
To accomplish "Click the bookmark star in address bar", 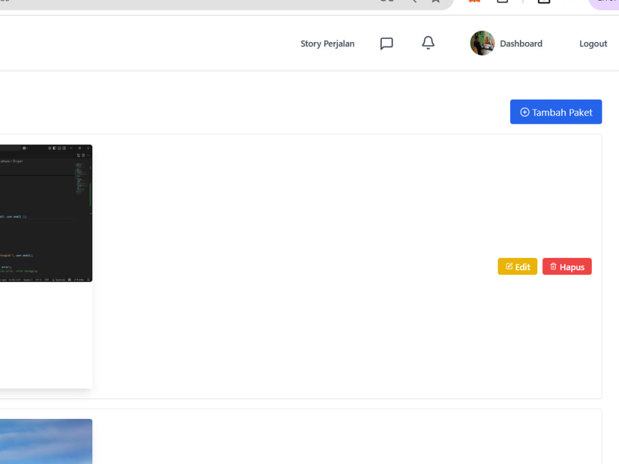I will pyautogui.click(x=435, y=1).
